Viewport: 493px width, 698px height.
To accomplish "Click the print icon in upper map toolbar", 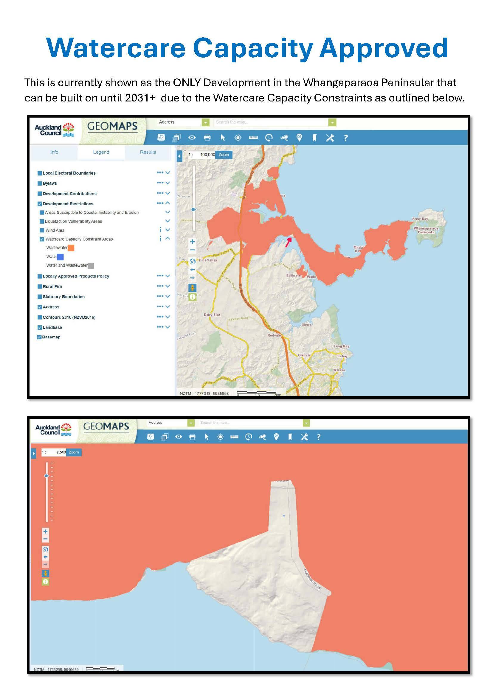I will pyautogui.click(x=207, y=138).
